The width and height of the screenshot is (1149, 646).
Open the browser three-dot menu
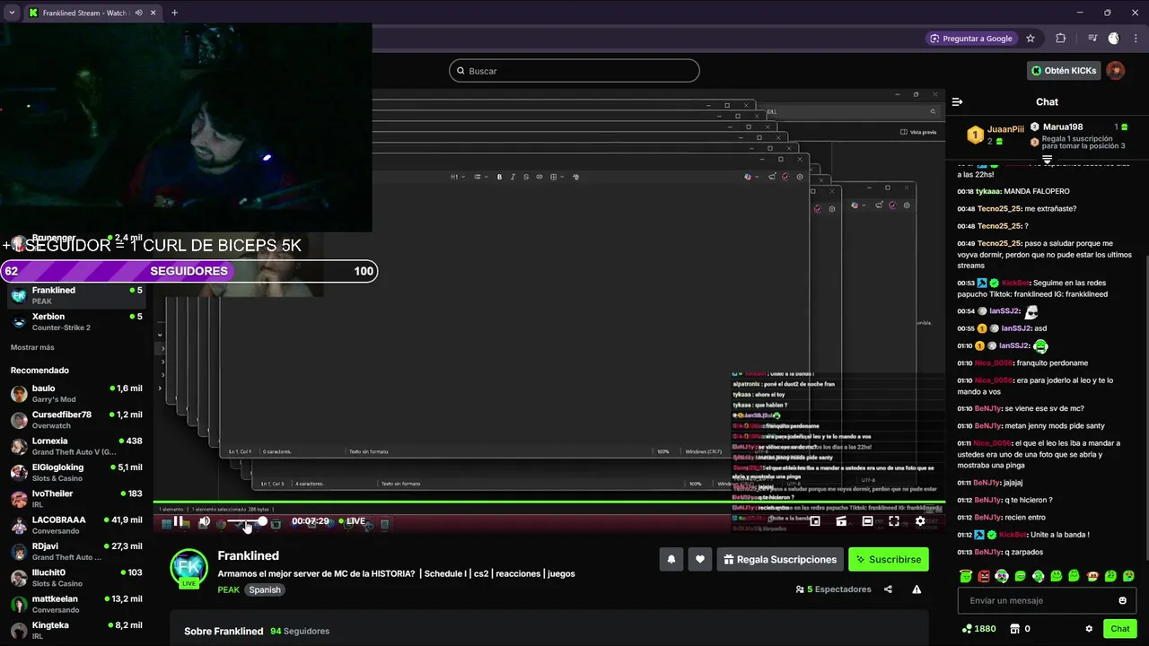(1135, 39)
